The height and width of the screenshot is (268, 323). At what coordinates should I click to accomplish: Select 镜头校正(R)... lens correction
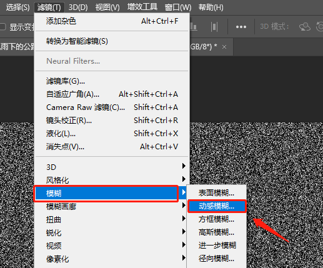(x=112, y=121)
